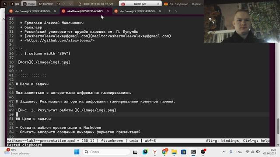Click the ![Фото](./image/img1.jpg) line
The width and height of the screenshot is (280, 157).
point(43,62)
